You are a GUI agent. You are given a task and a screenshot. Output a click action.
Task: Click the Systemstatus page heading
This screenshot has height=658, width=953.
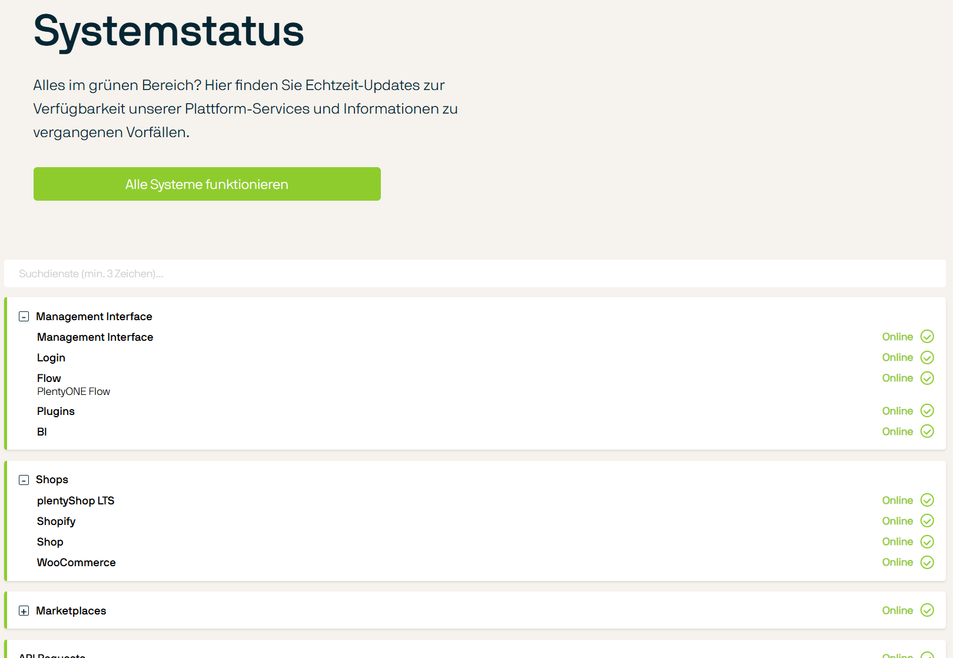(x=169, y=31)
